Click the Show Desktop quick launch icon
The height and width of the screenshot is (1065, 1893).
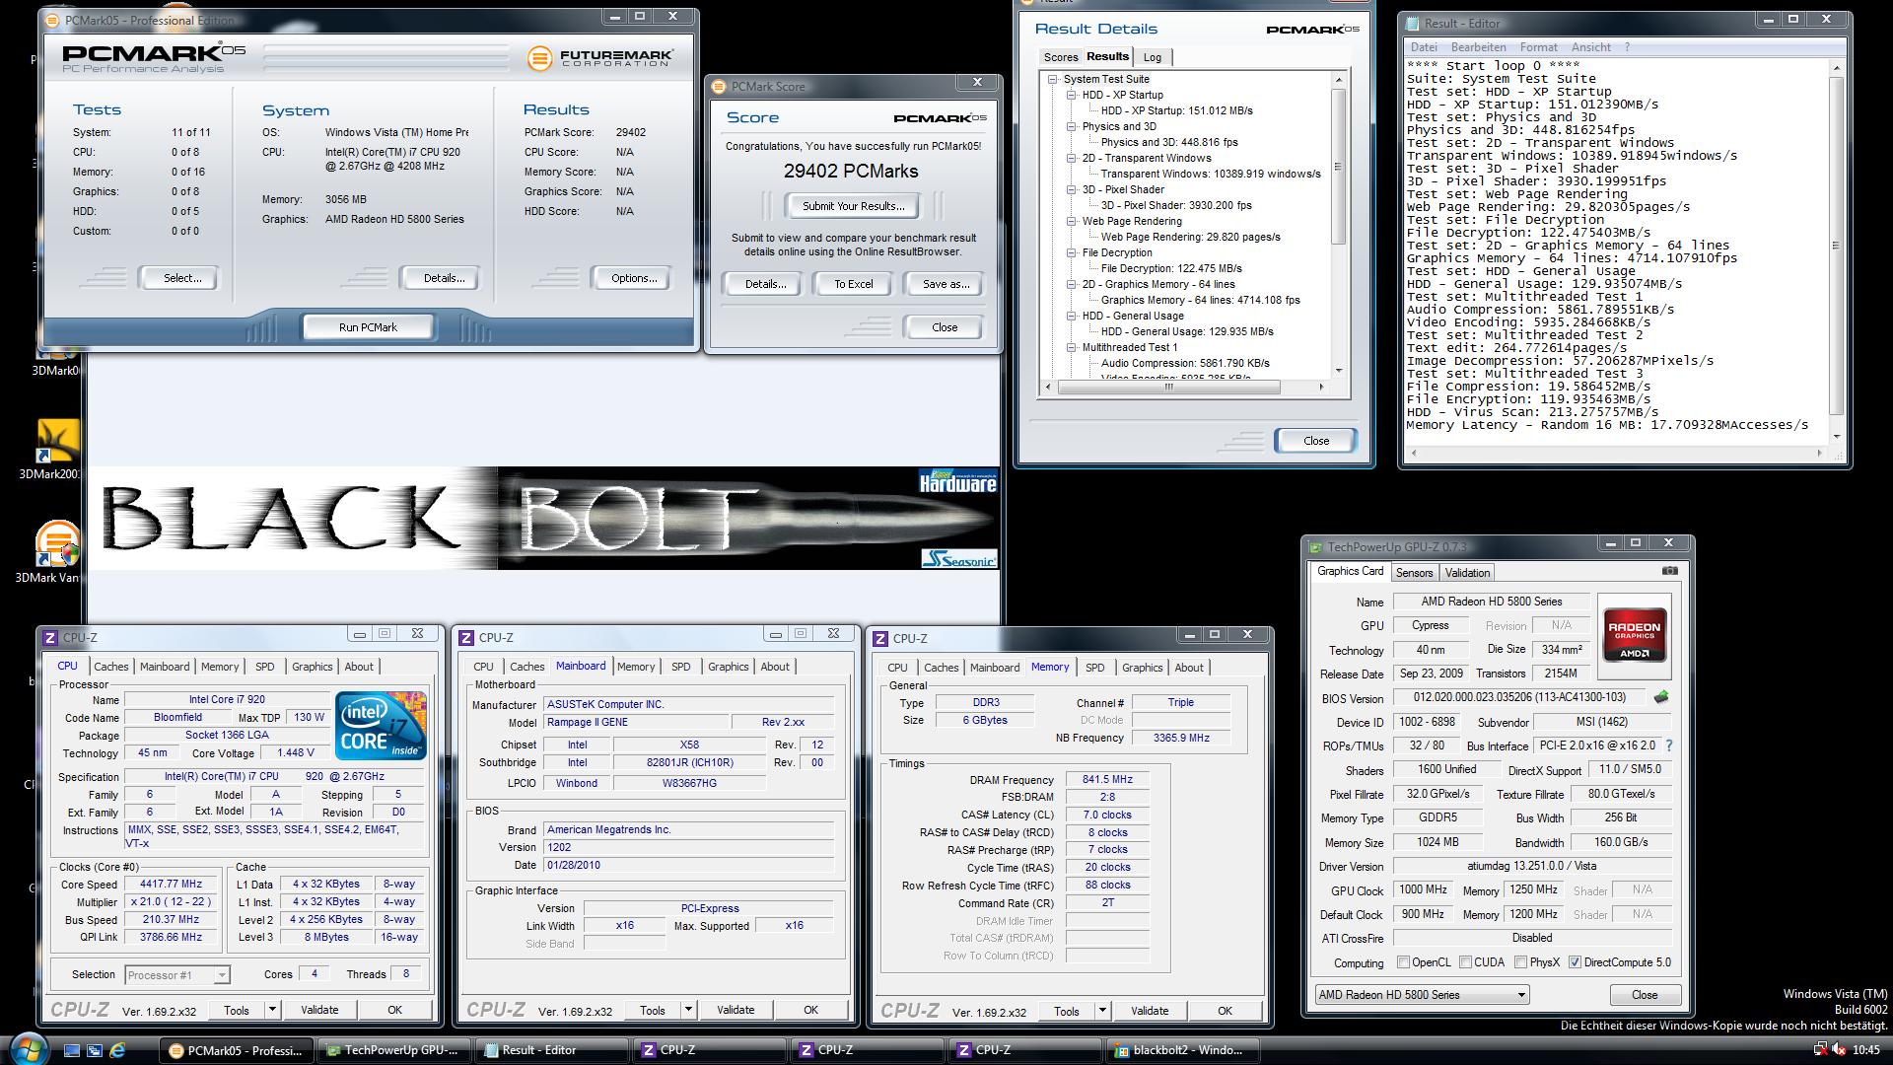pyautogui.click(x=71, y=1050)
